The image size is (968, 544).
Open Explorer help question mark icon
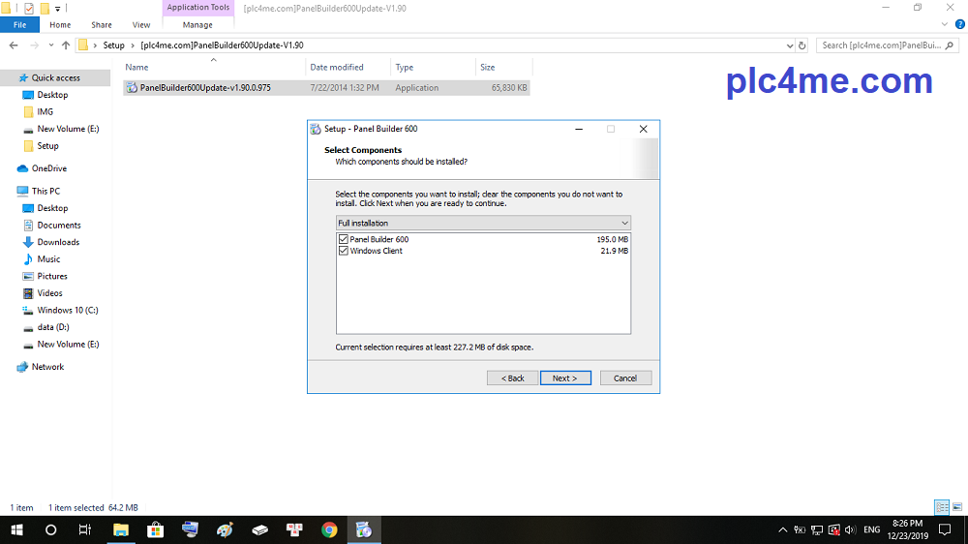coord(959,24)
